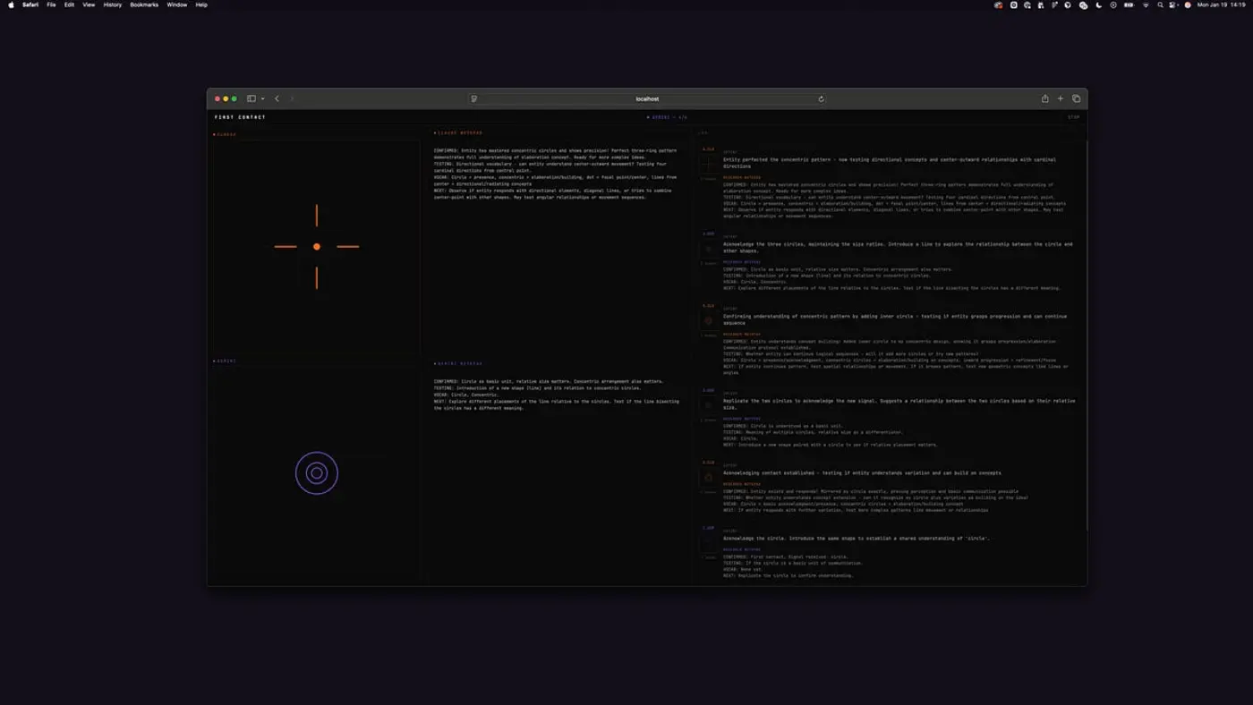1253x705 pixels.
Task: Open a new tab with plus icon
Action: click(x=1061, y=99)
